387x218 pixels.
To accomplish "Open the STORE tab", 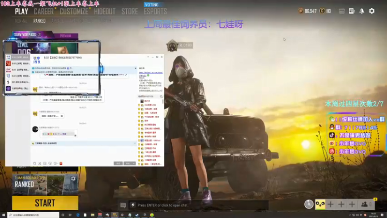I will 130,12.
